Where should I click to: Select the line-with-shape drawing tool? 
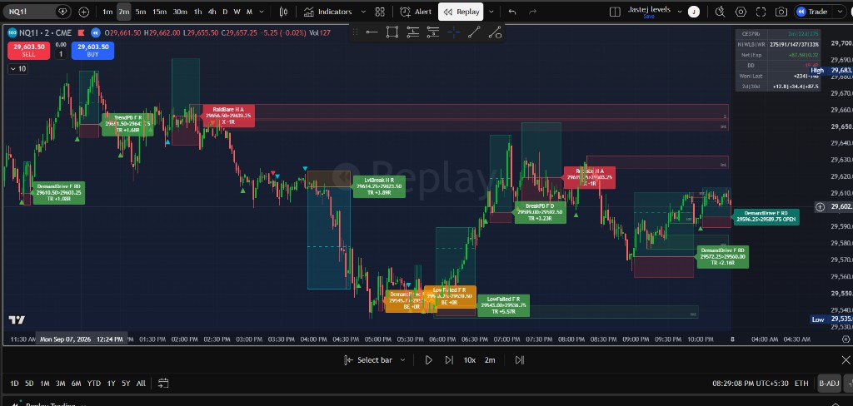(x=495, y=32)
